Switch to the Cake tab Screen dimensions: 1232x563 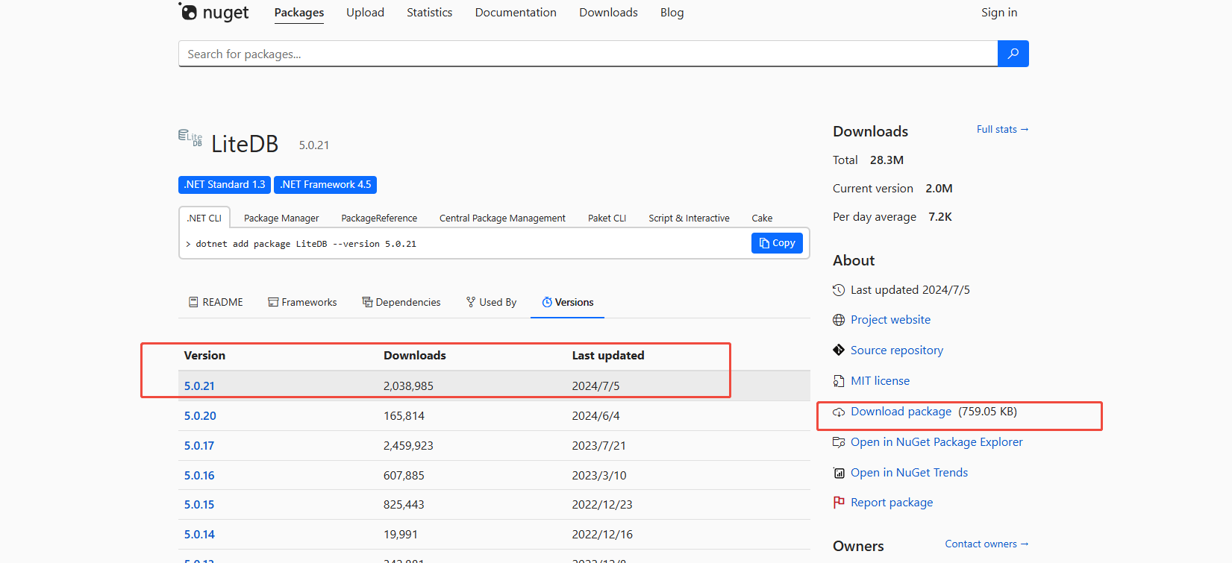tap(762, 218)
